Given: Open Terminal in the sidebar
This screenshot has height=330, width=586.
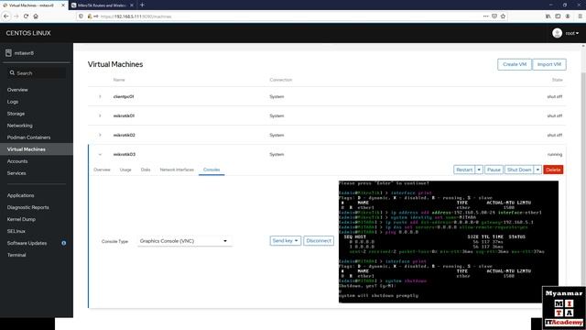Looking at the screenshot, I should (16, 255).
